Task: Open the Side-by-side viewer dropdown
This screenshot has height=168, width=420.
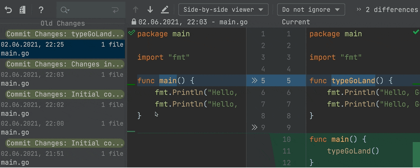Action: pos(223,9)
